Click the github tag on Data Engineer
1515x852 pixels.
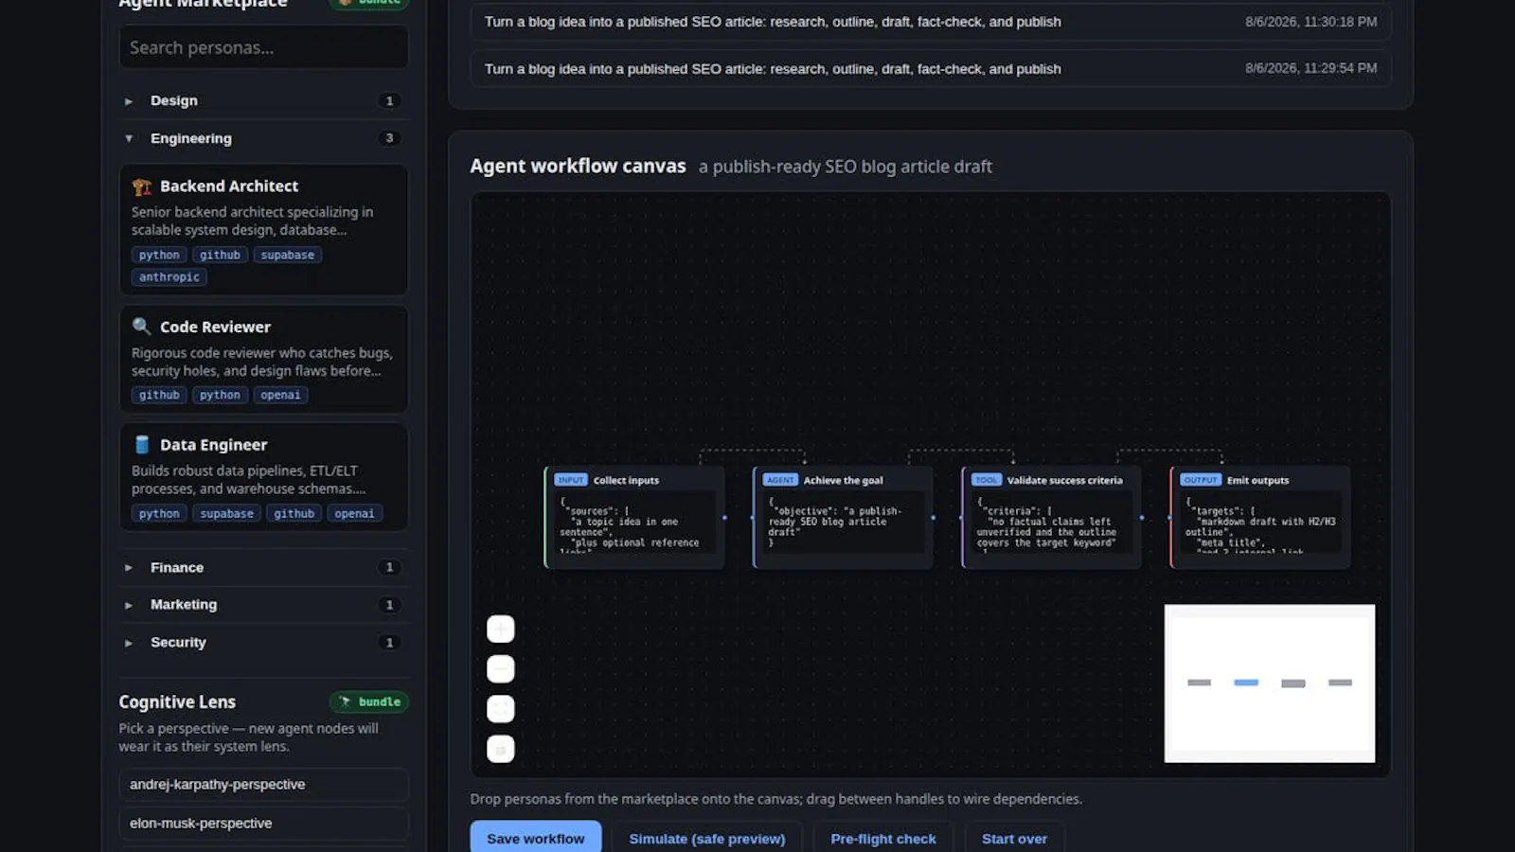(294, 513)
